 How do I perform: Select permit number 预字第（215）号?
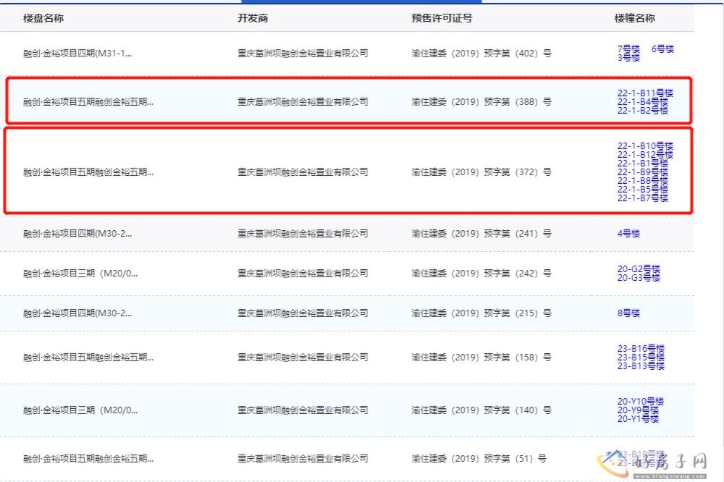coord(481,313)
